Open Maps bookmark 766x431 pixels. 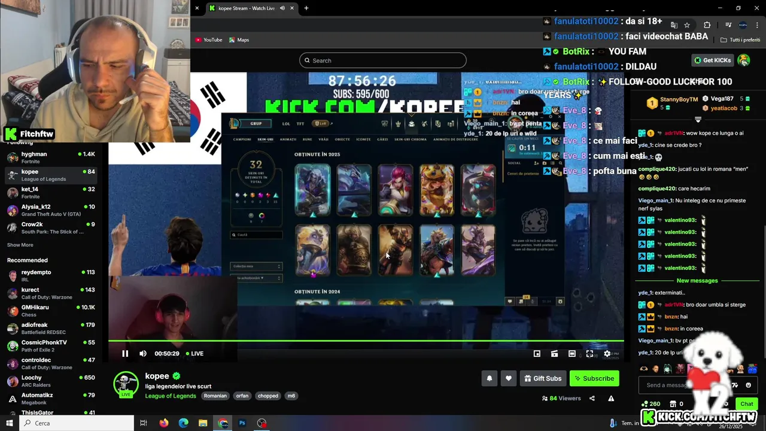click(x=239, y=40)
